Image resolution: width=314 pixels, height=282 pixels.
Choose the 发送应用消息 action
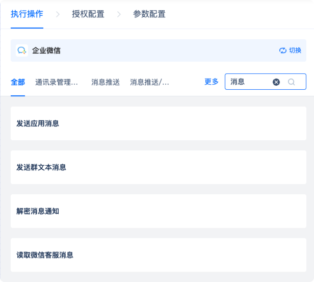pos(159,123)
